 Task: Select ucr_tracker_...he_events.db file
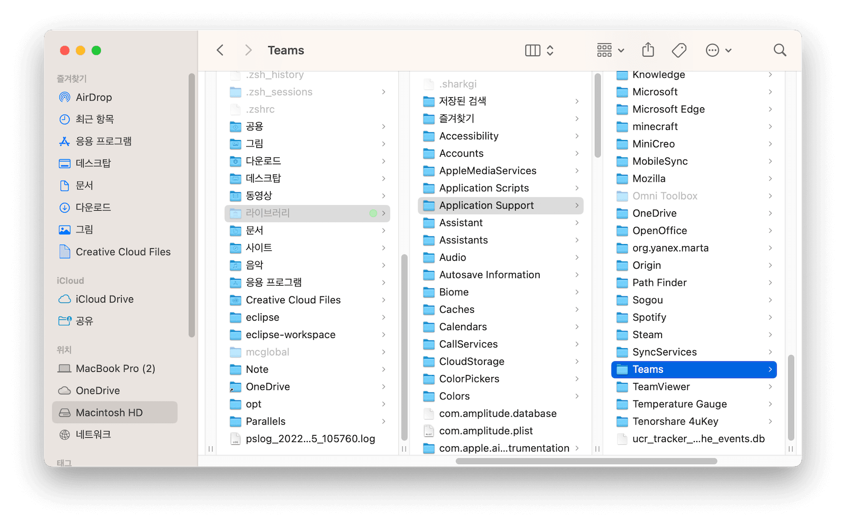pyautogui.click(x=694, y=439)
